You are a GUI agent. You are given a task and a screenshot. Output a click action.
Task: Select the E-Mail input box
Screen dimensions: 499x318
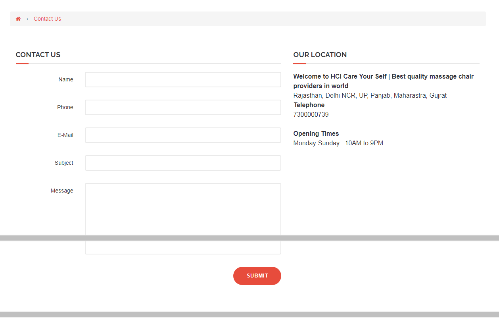183,135
